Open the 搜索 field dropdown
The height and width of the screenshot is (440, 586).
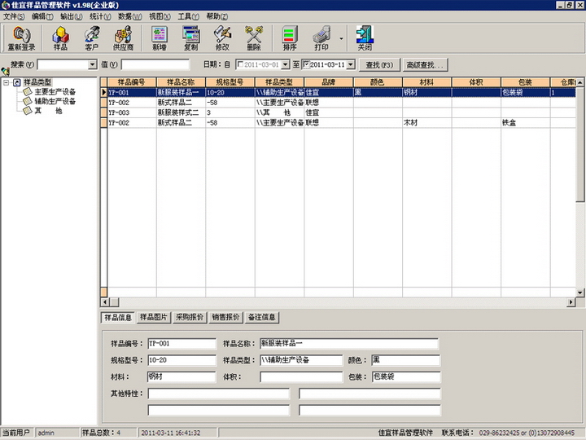click(92, 64)
